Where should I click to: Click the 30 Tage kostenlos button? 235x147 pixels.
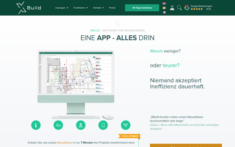pyautogui.click(x=142, y=8)
